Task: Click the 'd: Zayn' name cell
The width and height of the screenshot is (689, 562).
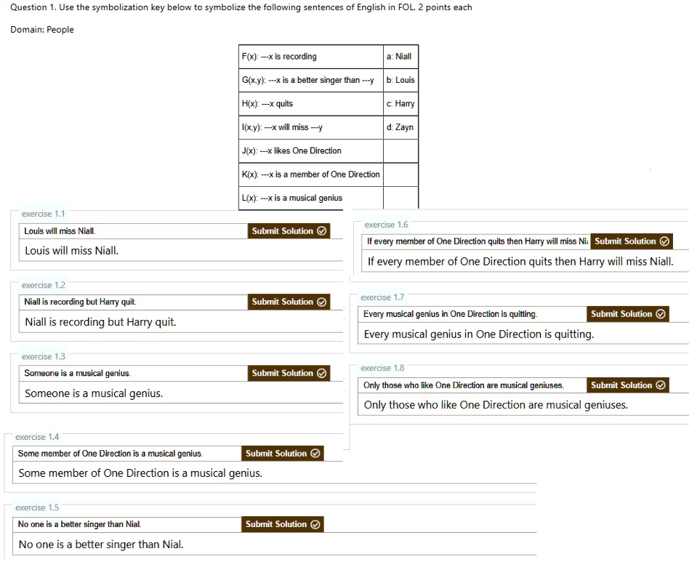Action: point(400,127)
